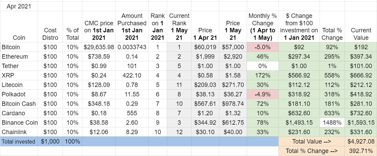Viewport: 377px width, 156px height.
Task: Click Polkadot's -4.9% monthly change cell
Action: (x=263, y=94)
